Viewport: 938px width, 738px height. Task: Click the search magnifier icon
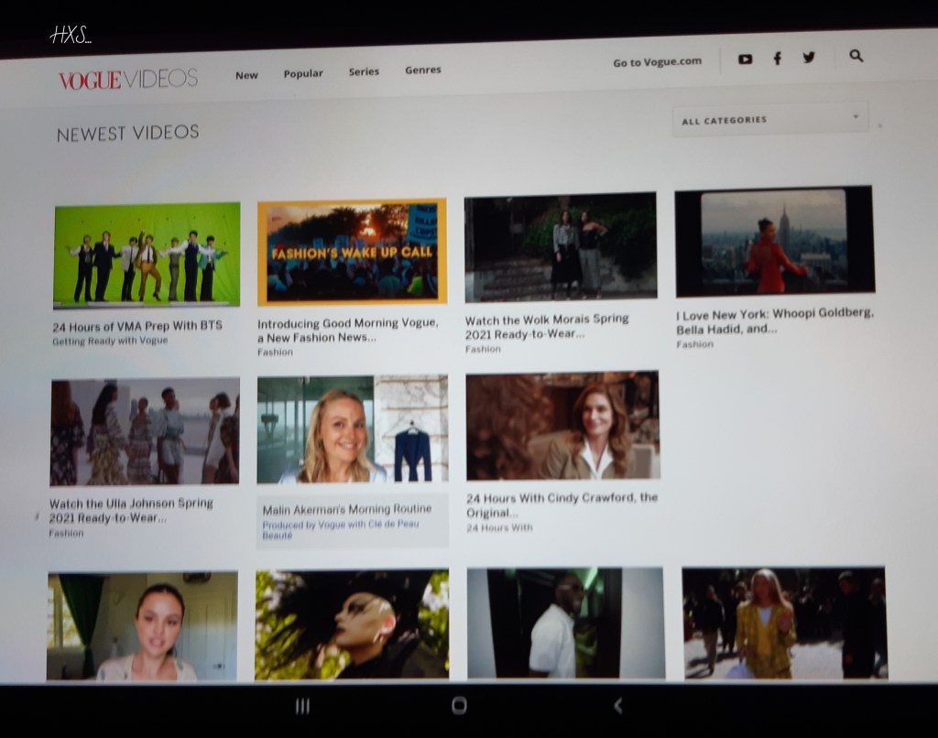coord(856,56)
